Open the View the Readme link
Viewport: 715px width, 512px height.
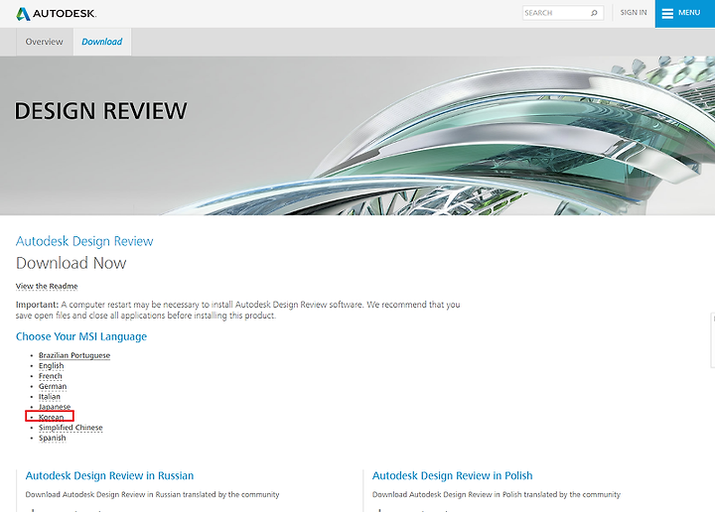(x=47, y=286)
